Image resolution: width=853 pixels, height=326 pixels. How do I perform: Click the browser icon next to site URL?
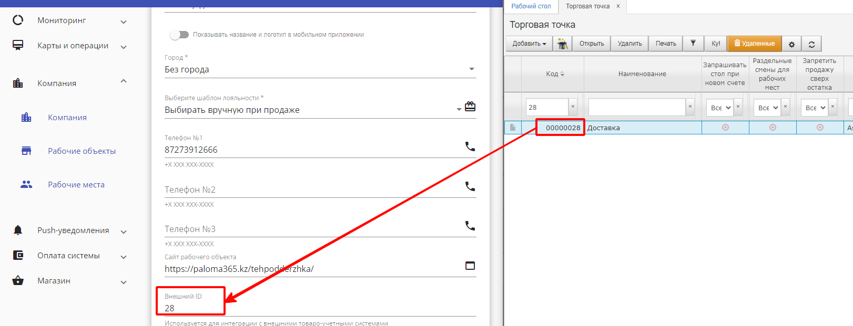point(470,266)
